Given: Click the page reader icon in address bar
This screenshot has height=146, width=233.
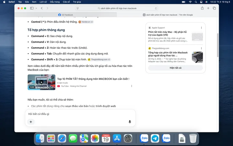Looking at the screenshot, I should (x=78, y=8).
